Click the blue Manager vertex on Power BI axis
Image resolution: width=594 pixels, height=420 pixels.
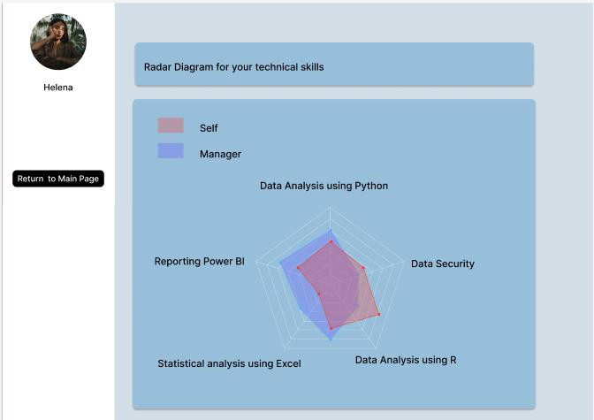tap(279, 263)
